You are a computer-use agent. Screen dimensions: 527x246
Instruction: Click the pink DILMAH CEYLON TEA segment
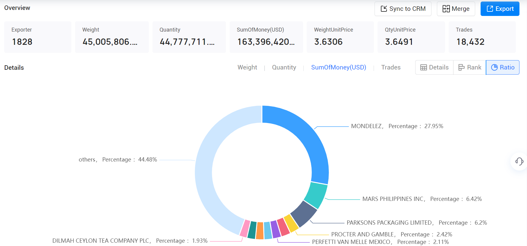click(245, 229)
